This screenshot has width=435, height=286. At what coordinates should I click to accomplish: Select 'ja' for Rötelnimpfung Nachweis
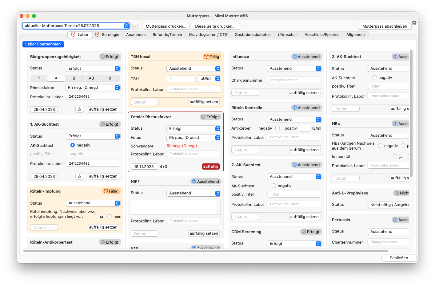[96, 217]
